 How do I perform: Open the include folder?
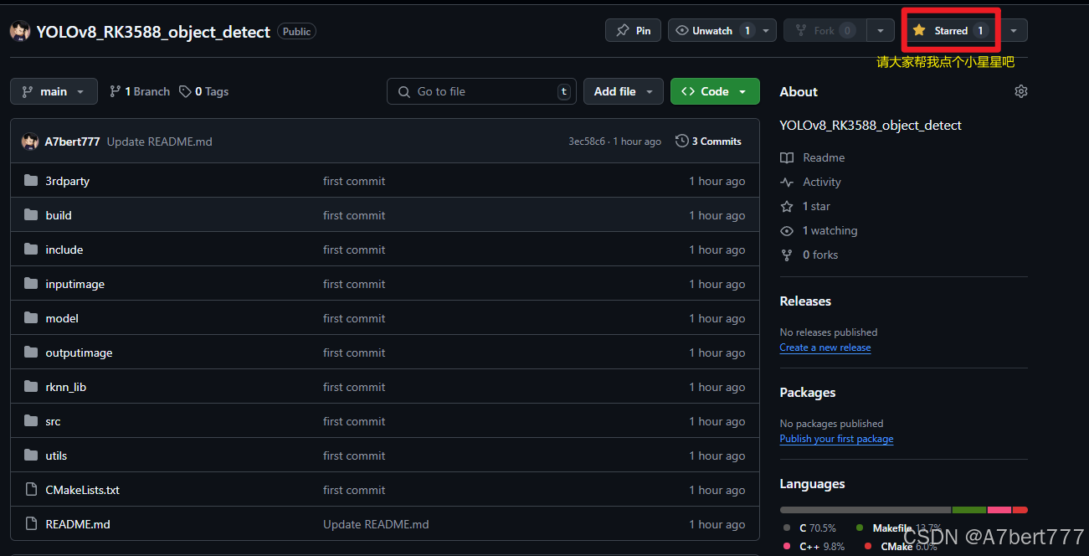click(x=64, y=250)
